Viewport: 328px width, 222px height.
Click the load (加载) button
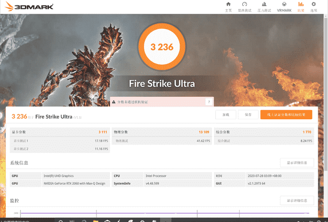tap(226, 115)
